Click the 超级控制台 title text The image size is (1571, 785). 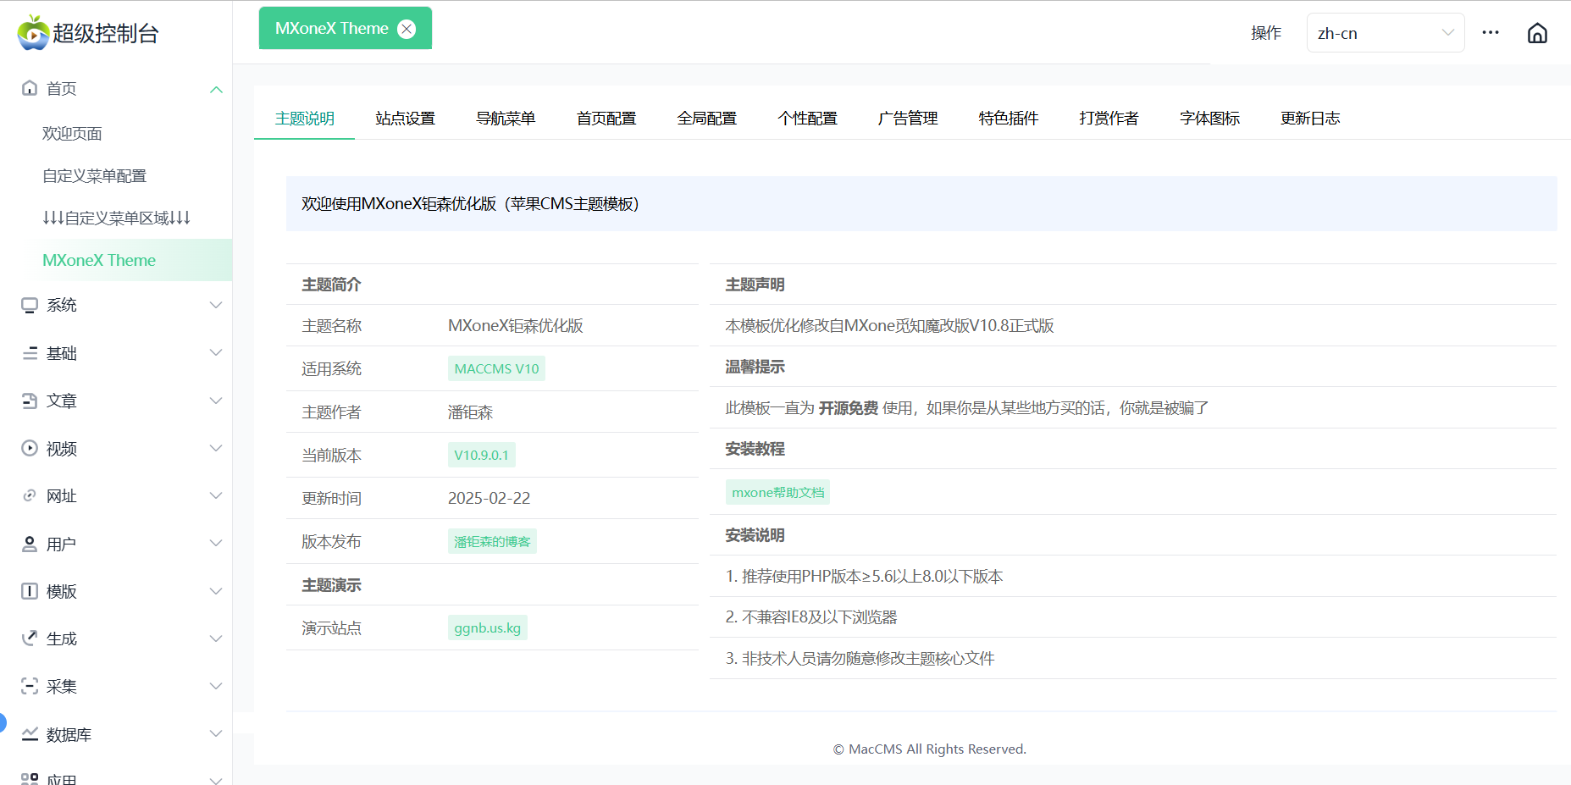106,33
